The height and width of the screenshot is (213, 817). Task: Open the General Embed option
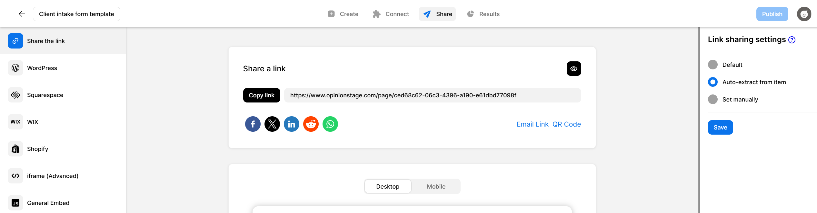click(48, 203)
